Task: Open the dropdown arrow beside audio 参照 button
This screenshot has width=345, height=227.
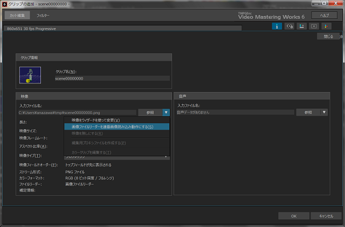Action: pos(324,112)
